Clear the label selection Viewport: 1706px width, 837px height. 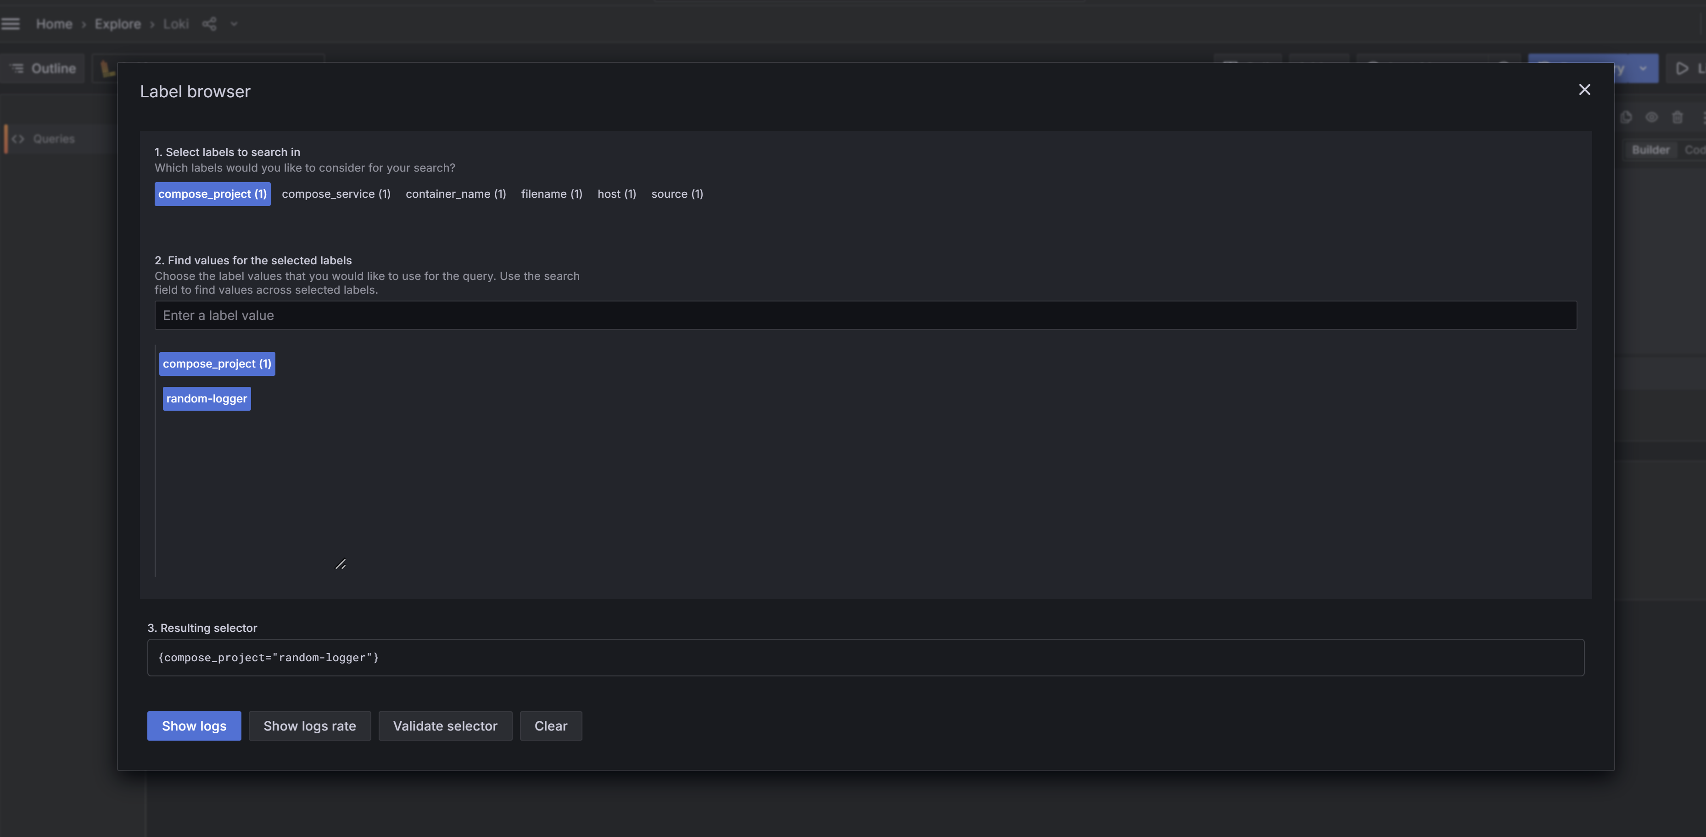(551, 726)
